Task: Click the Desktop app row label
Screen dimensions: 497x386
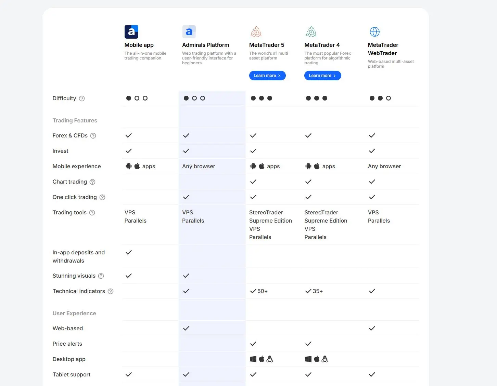Action: 69,359
